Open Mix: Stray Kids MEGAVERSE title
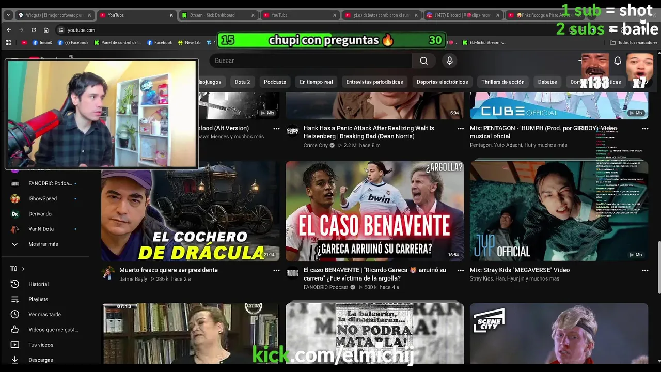Image resolution: width=661 pixels, height=372 pixels. [x=520, y=270]
